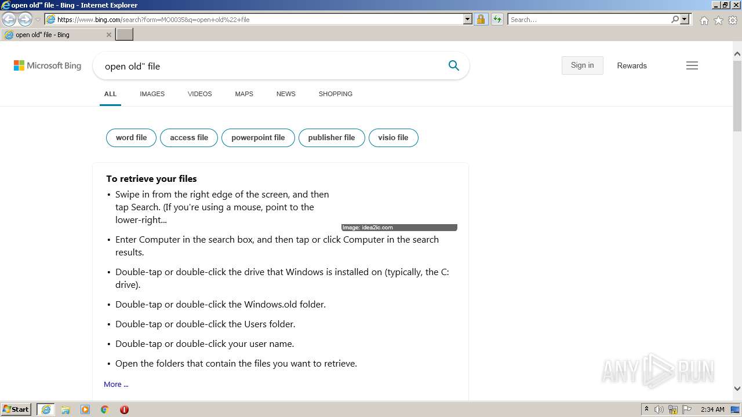Click the Show desktop tray icon
Image resolution: width=742 pixels, height=417 pixels.
click(x=736, y=409)
